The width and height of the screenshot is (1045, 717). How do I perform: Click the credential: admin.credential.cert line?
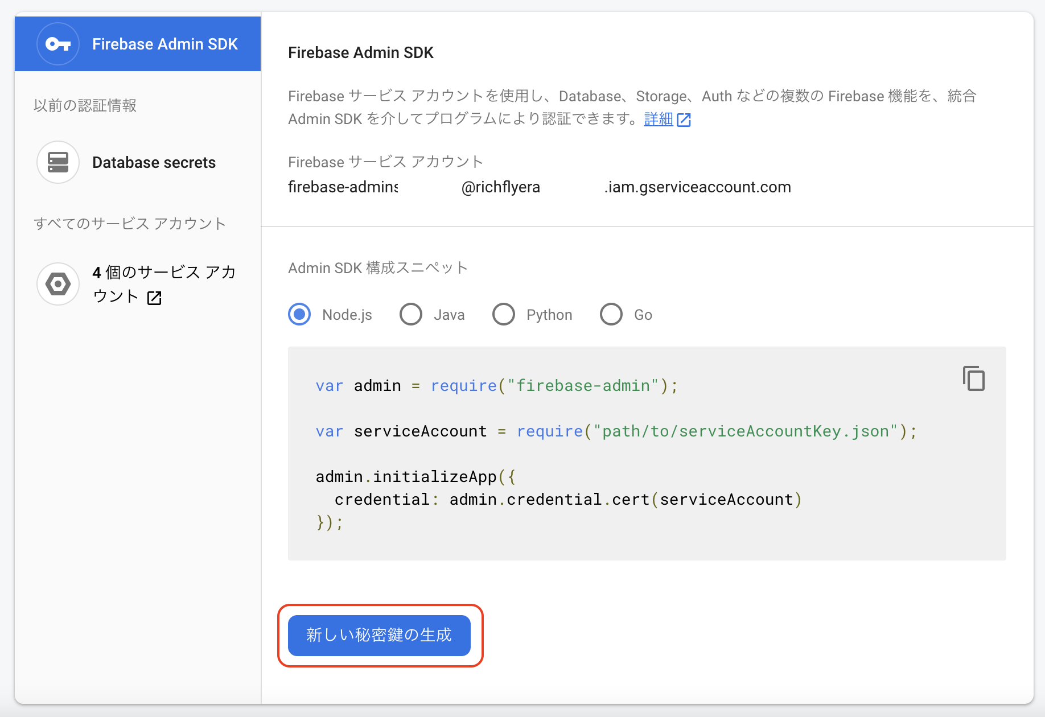(x=568, y=500)
